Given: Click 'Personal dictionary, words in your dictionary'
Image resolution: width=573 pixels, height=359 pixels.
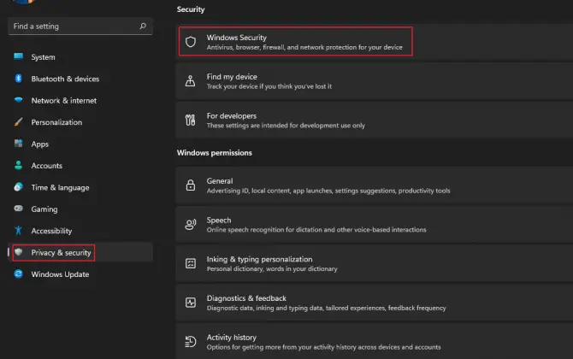Looking at the screenshot, I should click(x=272, y=268).
